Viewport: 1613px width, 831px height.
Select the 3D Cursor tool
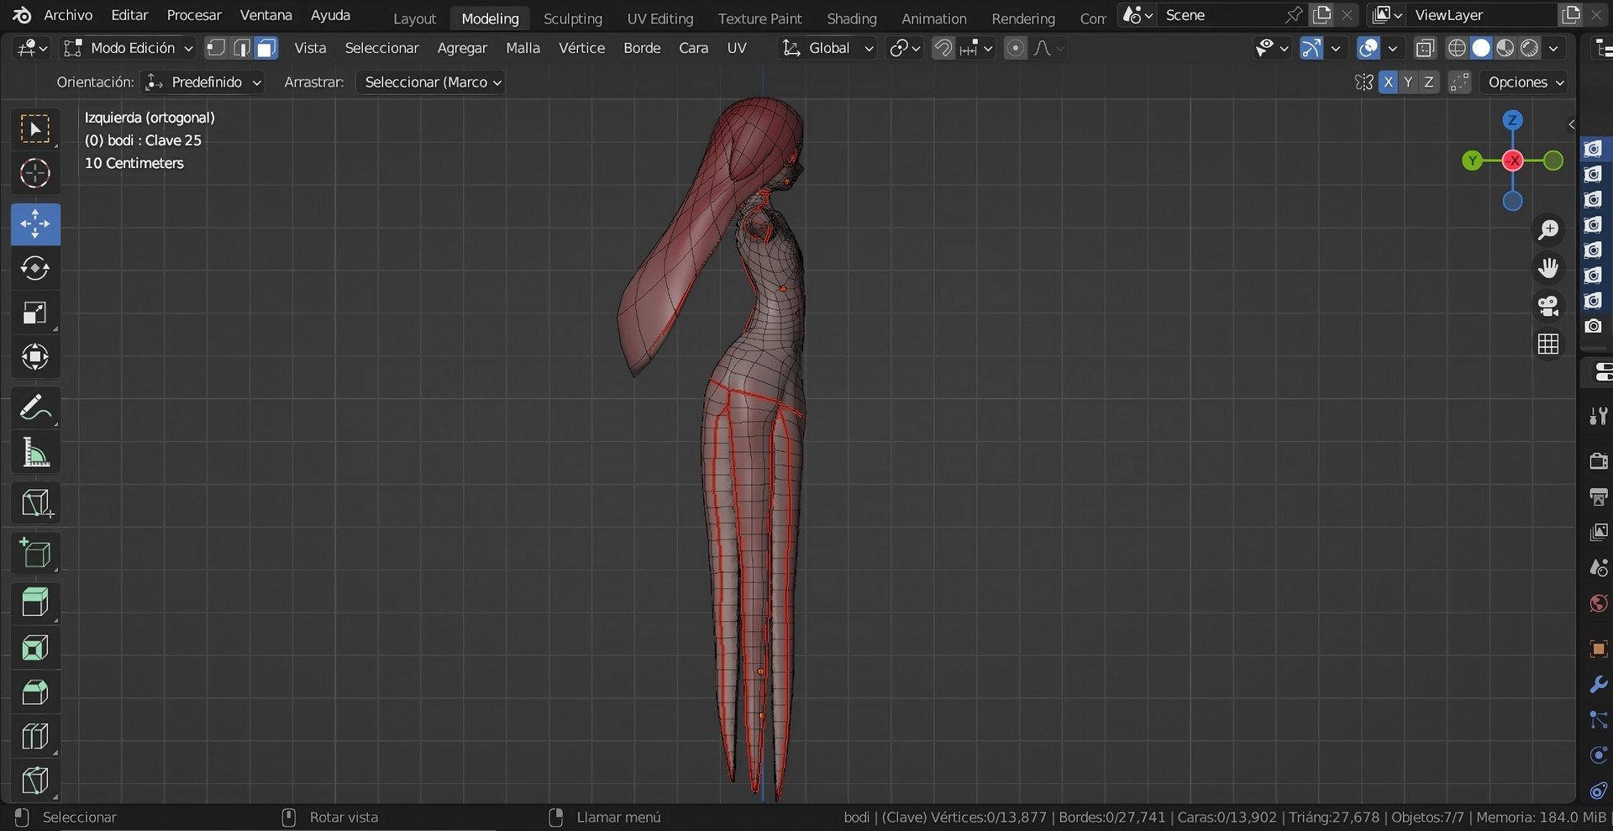point(35,174)
